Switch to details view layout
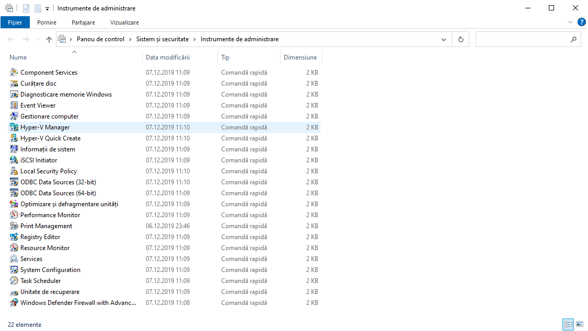The height and width of the screenshot is (331, 588). click(x=568, y=325)
